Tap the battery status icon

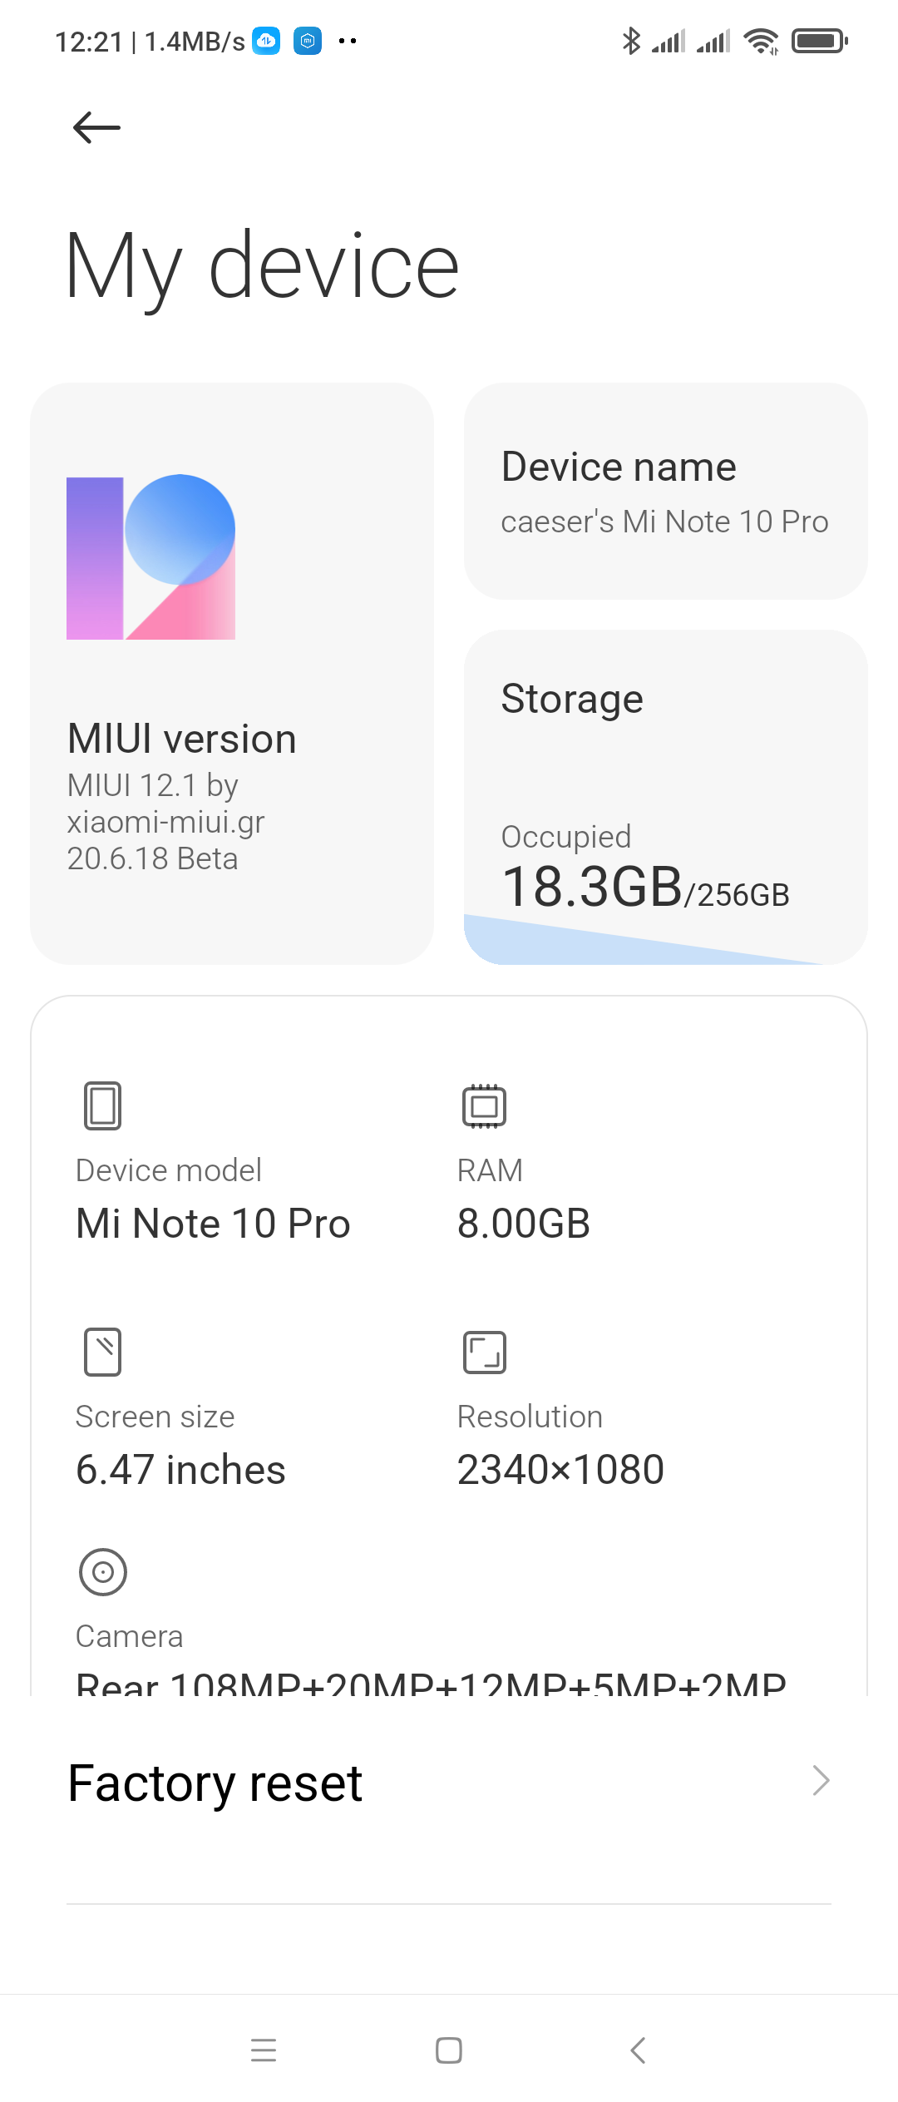(819, 41)
